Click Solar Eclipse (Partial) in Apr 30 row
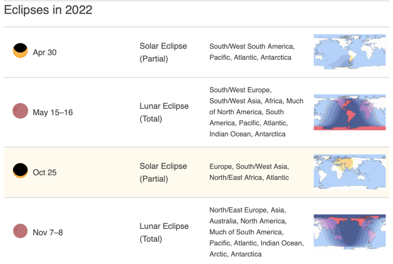 coord(163,52)
